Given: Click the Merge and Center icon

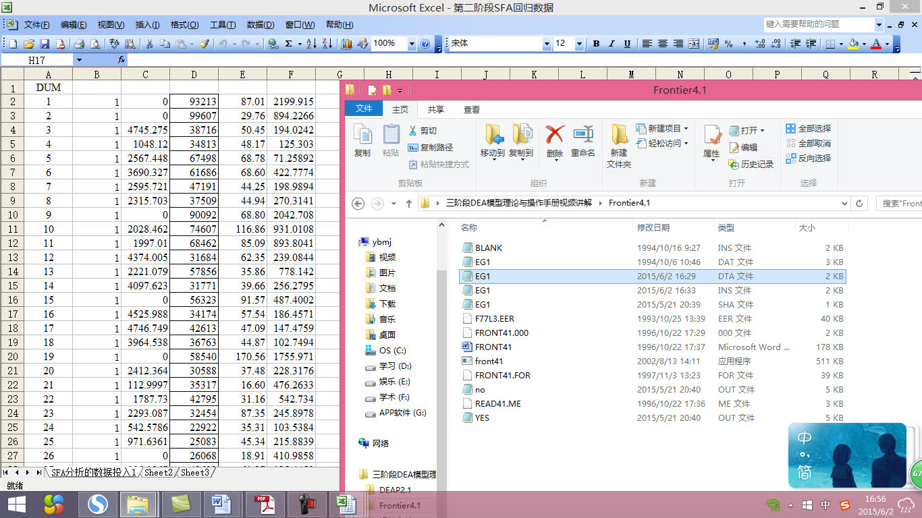Looking at the screenshot, I should coord(694,44).
